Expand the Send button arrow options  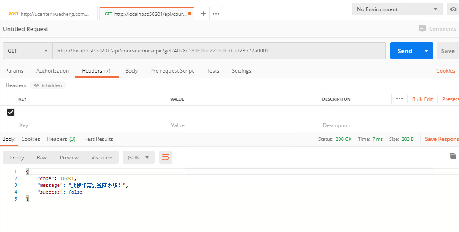coord(426,51)
